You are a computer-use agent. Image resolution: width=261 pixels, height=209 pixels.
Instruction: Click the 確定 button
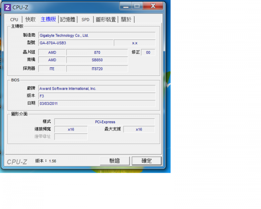[x=147, y=161]
